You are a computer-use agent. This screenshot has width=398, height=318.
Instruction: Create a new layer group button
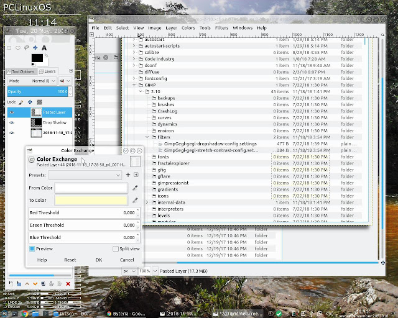(19, 284)
